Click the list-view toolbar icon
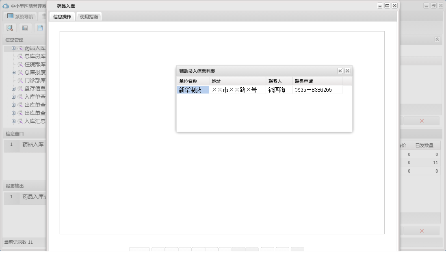Image resolution: width=446 pixels, height=266 pixels. click(x=25, y=28)
